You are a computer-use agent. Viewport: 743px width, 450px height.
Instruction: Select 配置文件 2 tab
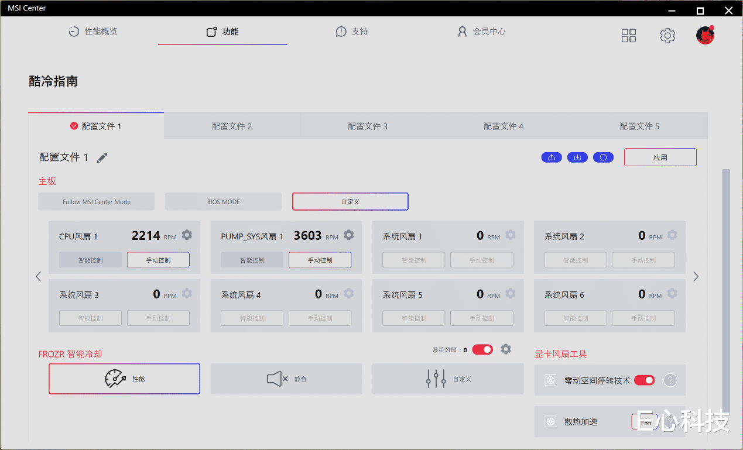click(x=232, y=126)
